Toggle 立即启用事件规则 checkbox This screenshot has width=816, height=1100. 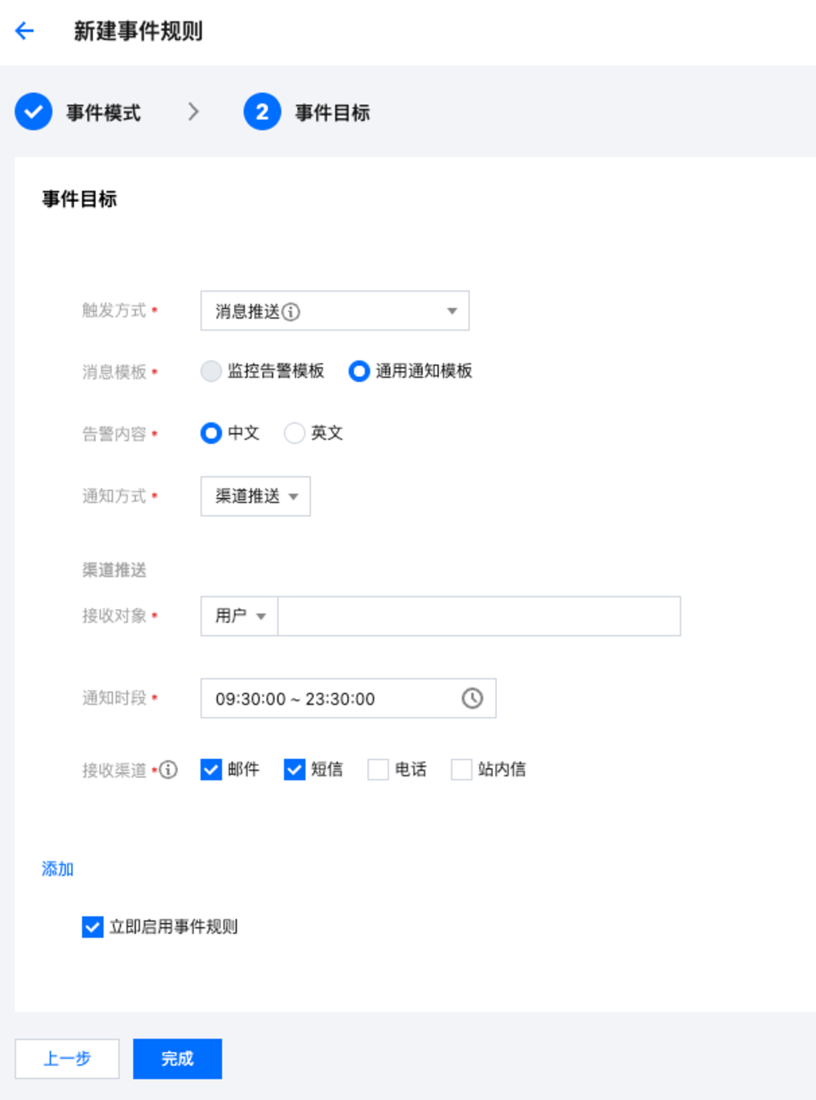(x=92, y=927)
